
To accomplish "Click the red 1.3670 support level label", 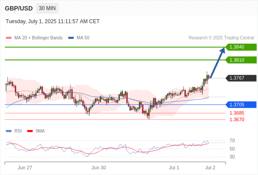I will click(x=237, y=119).
